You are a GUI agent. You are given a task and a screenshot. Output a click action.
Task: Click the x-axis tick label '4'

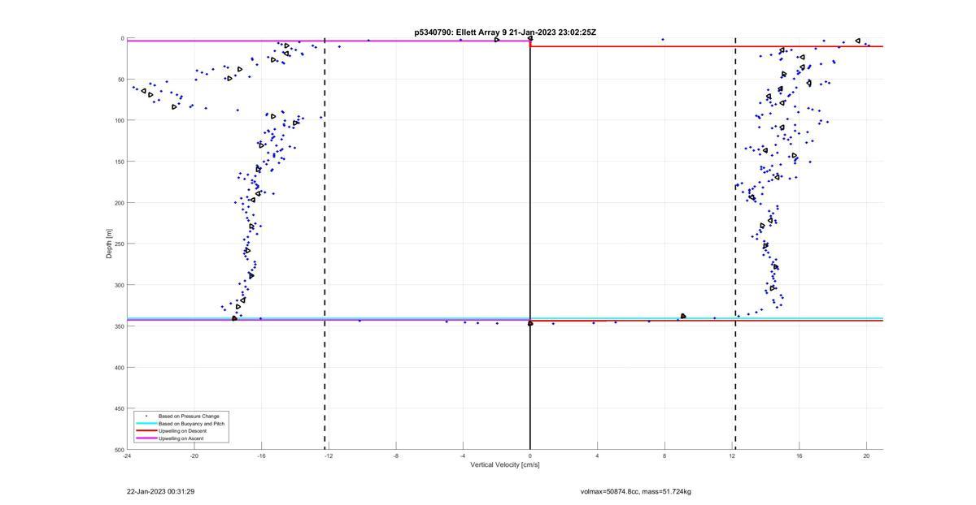[x=597, y=455]
